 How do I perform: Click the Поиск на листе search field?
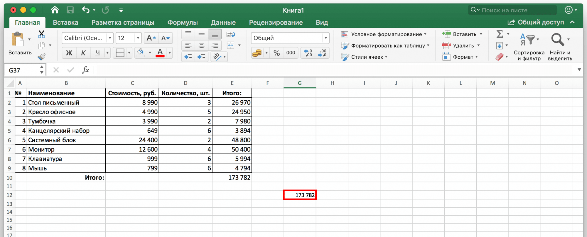click(512, 10)
